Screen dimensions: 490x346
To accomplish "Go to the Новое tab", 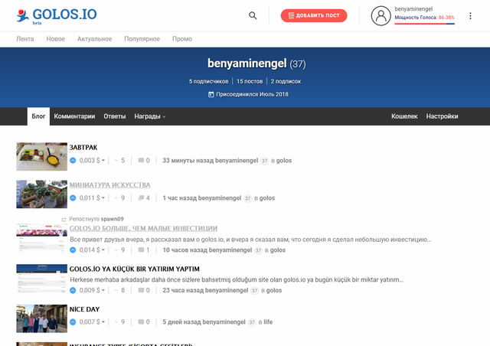I will [56, 39].
